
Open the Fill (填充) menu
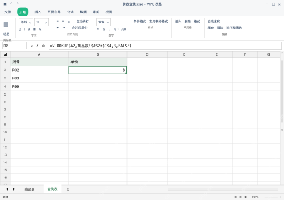tap(211, 28)
